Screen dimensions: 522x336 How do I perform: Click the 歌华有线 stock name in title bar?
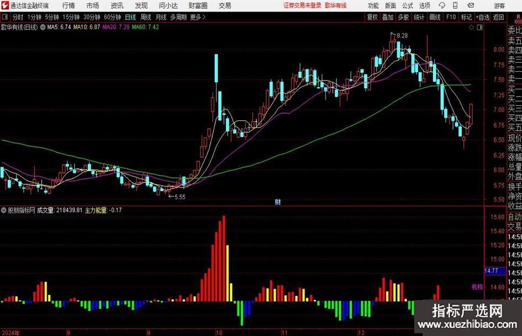(336, 6)
